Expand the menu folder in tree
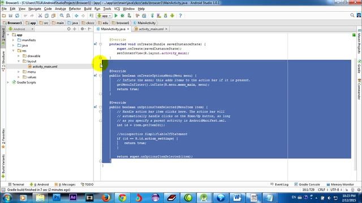 click(19, 72)
